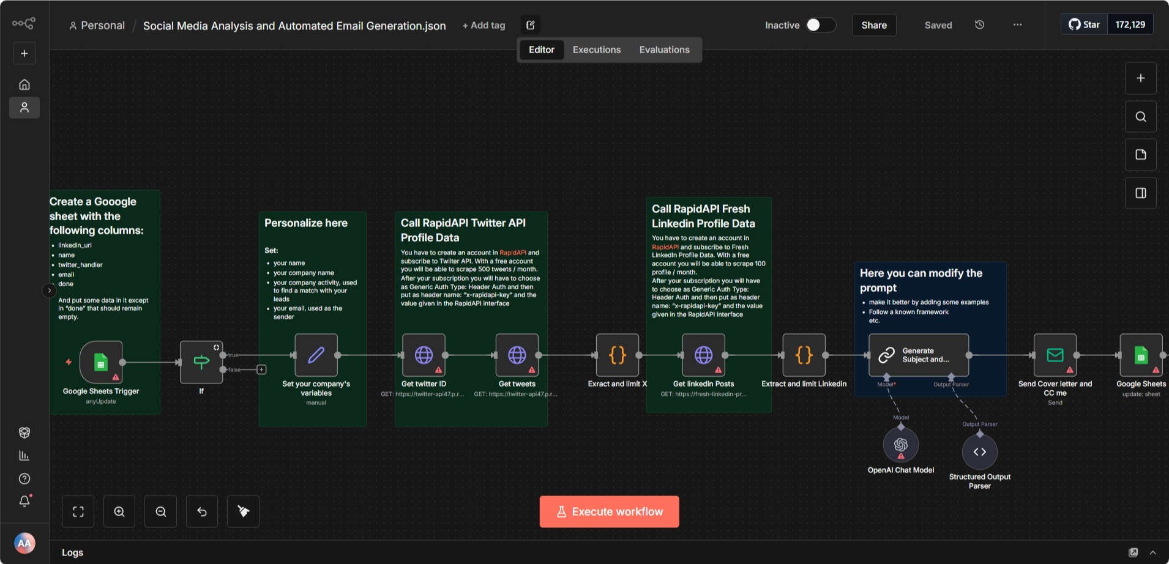Click the n8n logo icon
The image size is (1169, 564).
[x=24, y=24]
